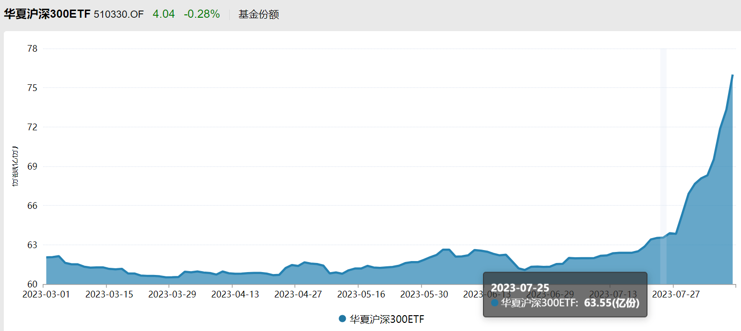Open the 基金份额 tab
This screenshot has height=331, width=741.
click(x=259, y=14)
